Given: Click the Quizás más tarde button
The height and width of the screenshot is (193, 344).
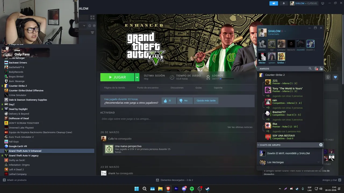Looking at the screenshot, I should coord(206,101).
